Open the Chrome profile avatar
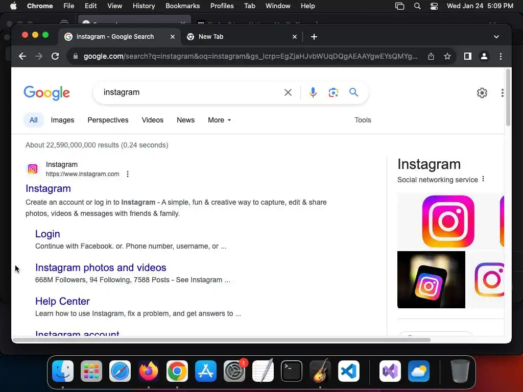The height and width of the screenshot is (392, 523). [x=484, y=56]
